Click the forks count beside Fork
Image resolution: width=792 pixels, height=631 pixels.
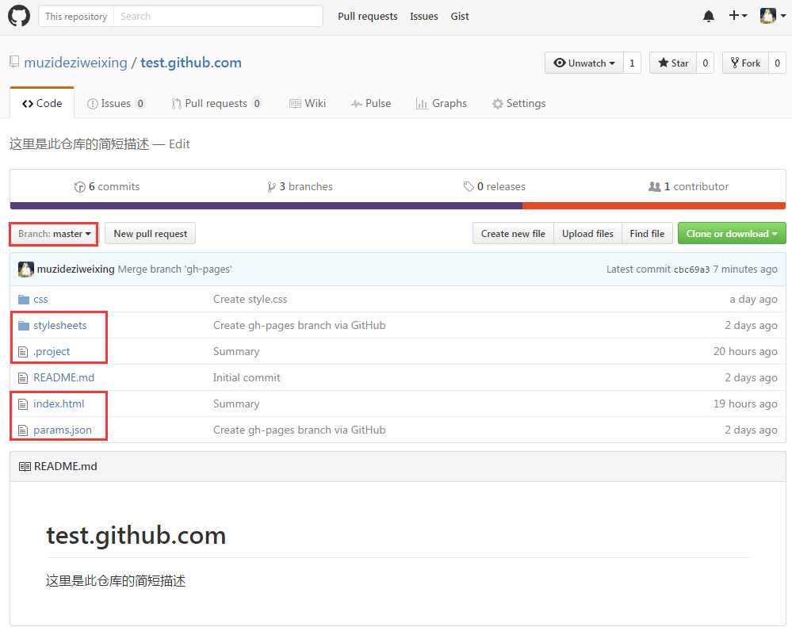click(x=778, y=63)
